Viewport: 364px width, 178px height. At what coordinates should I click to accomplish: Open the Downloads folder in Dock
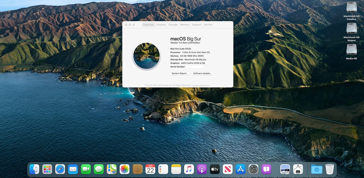[317, 169]
